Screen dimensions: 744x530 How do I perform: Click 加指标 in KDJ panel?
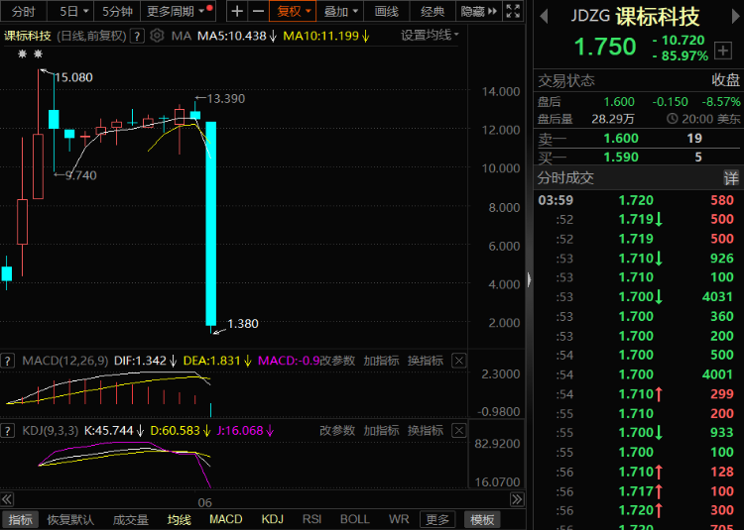pyautogui.click(x=381, y=431)
